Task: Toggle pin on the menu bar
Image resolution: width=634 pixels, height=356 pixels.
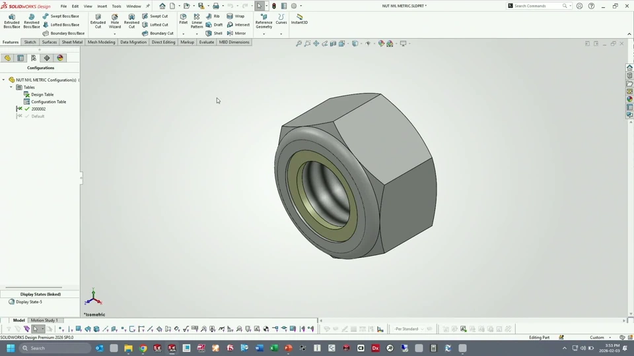Action: 147,6
